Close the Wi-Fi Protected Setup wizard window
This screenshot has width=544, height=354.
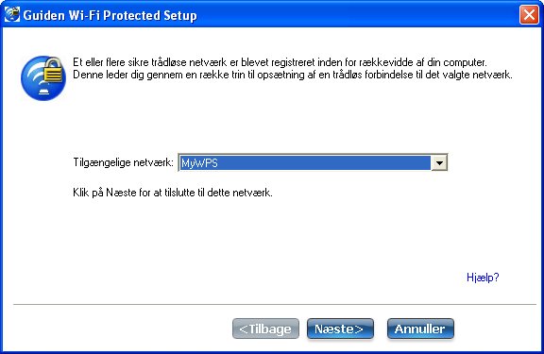tap(529, 15)
